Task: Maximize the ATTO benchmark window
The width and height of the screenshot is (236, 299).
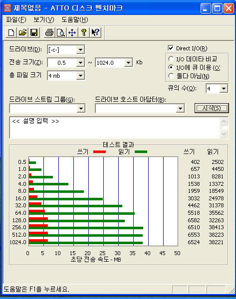Action: pos(217,8)
